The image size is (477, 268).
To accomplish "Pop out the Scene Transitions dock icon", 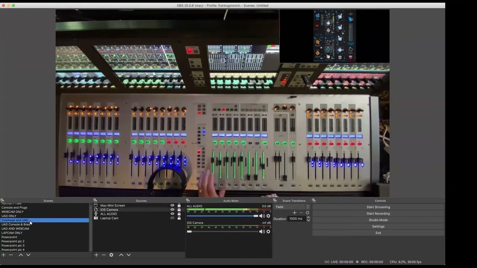I will [275, 201].
